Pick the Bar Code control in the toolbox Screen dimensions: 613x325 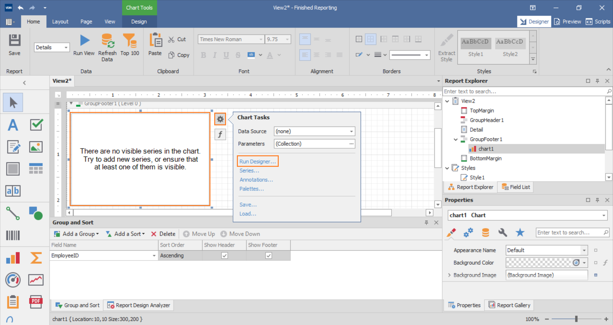[x=13, y=235]
